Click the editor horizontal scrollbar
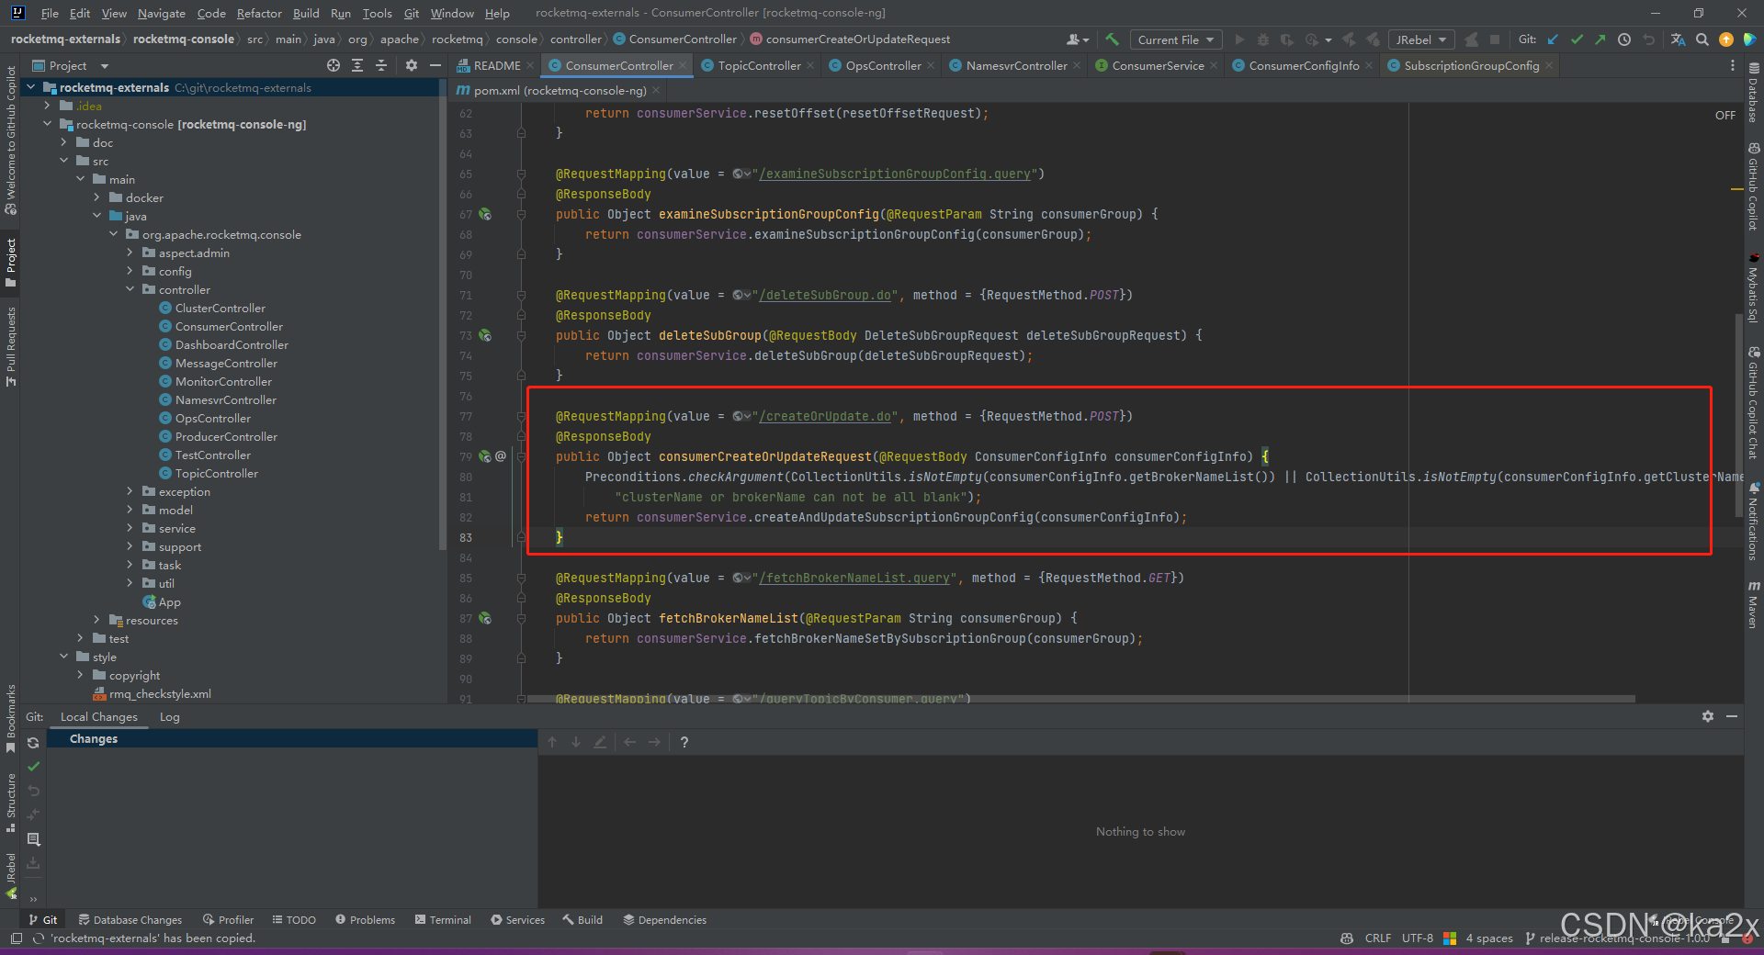Viewport: 1764px width, 955px height. pos(1080,699)
